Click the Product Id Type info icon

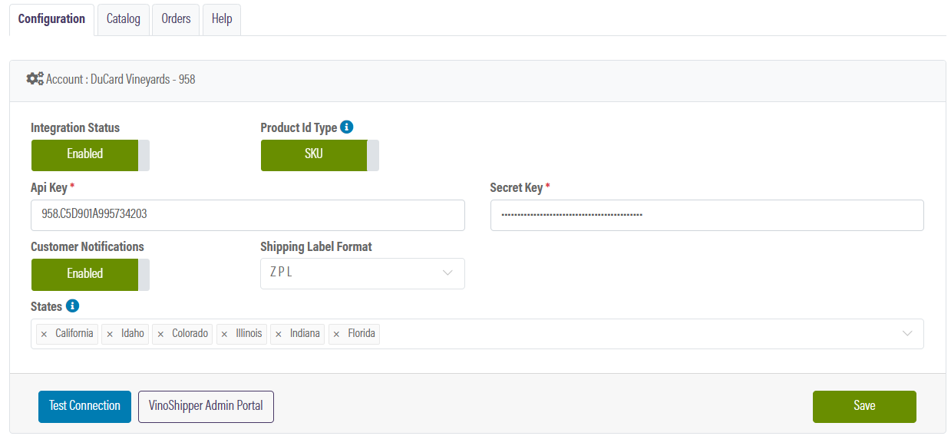pos(347,127)
